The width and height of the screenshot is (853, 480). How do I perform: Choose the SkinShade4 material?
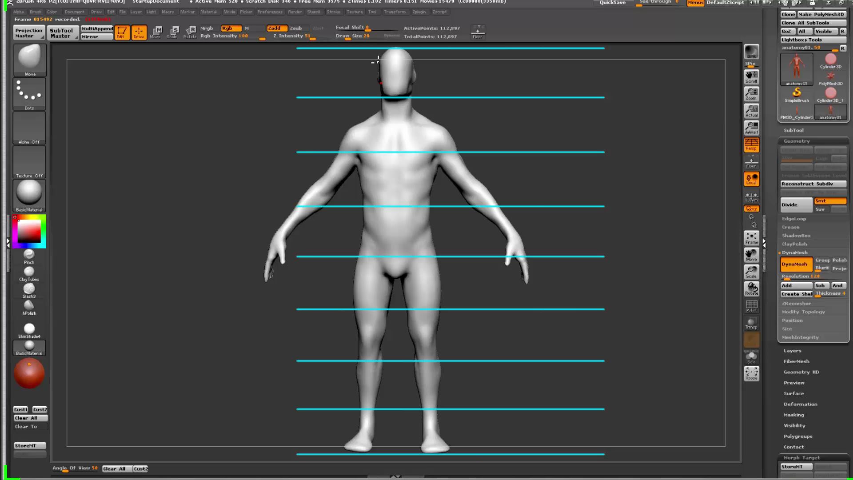click(x=29, y=331)
